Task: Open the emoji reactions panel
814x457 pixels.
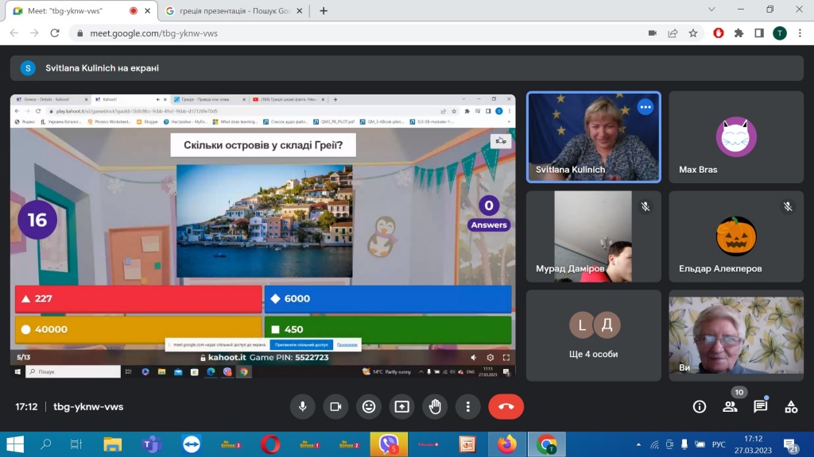Action: pos(369,406)
